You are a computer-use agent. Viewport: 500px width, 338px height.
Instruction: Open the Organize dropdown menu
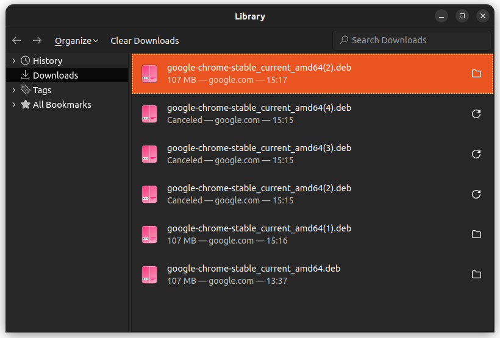coord(76,41)
